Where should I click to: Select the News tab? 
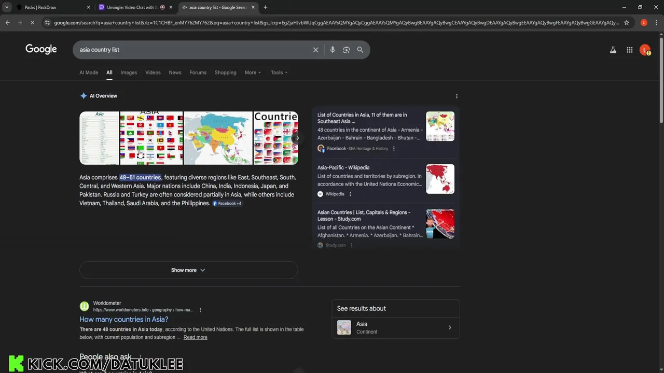(x=175, y=73)
